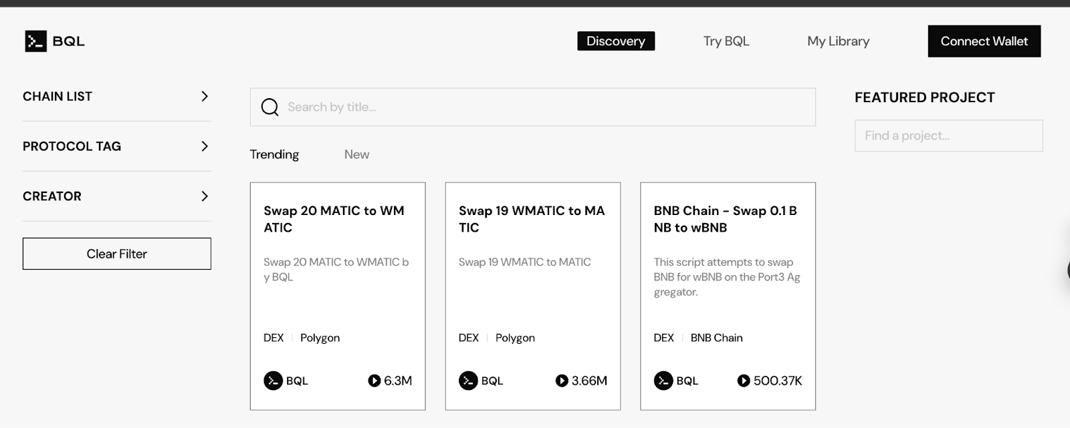Screen dimensions: 1070x428
Task: Click play-count icon next to 500.37K
Action: pos(744,381)
